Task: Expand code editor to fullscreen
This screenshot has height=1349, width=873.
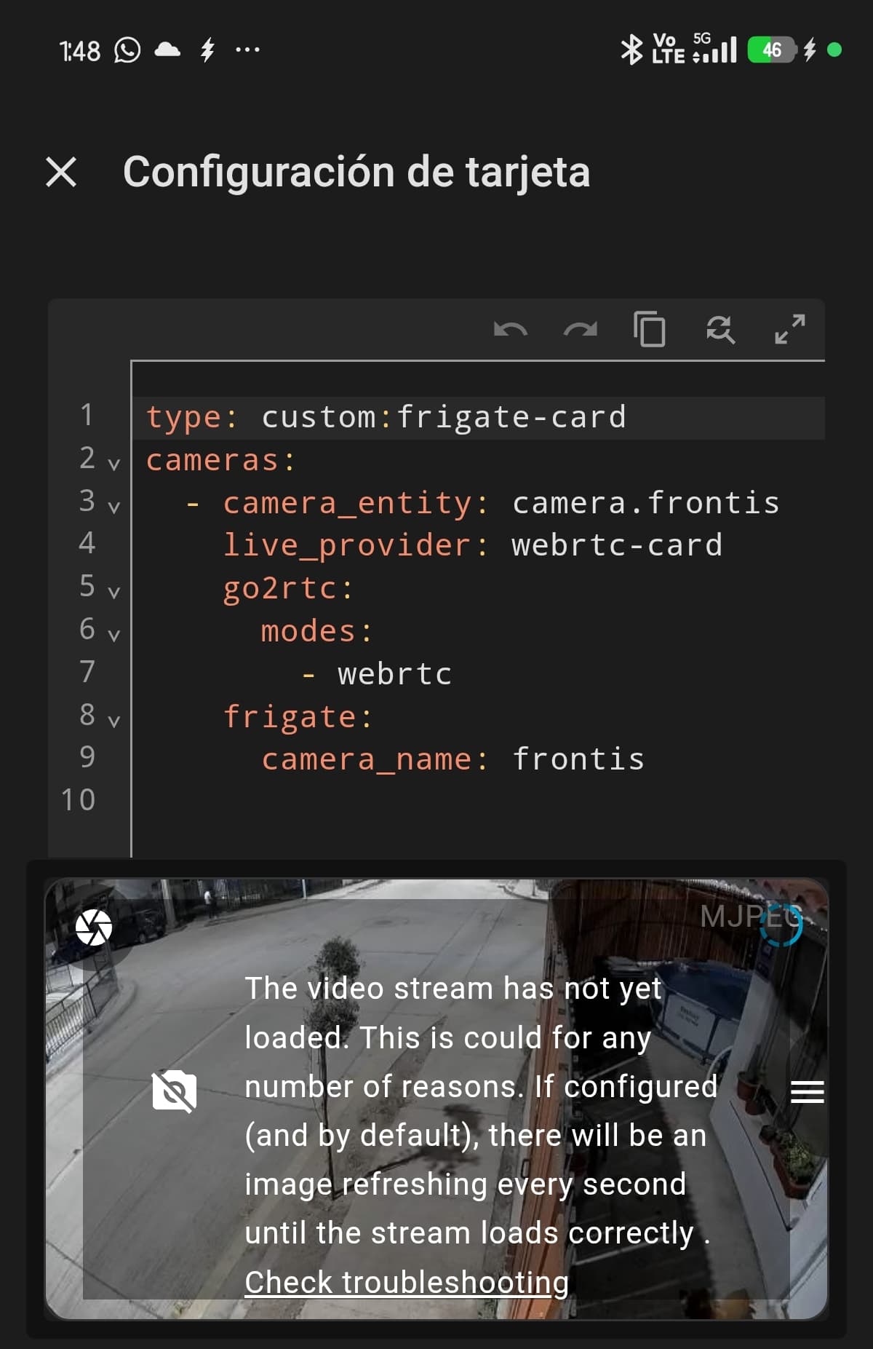Action: pos(790,329)
